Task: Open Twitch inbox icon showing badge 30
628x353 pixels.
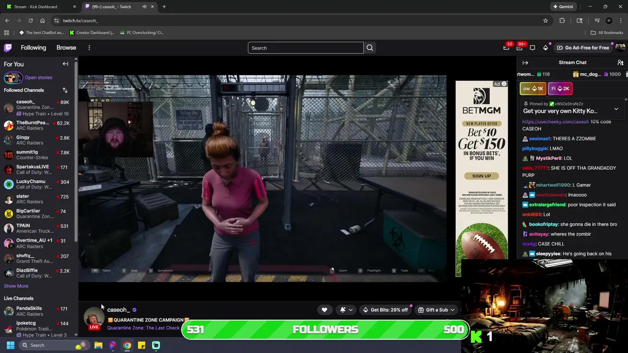Action: [x=506, y=48]
